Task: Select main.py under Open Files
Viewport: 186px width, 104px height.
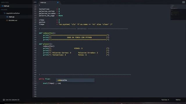Action: click(6, 6)
